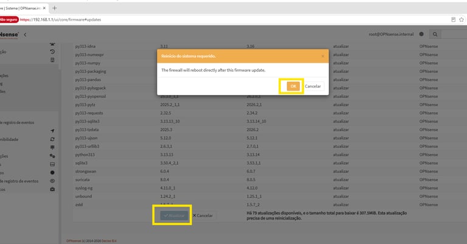The height and width of the screenshot is (244, 467).
Task: Click 'OPNsense' repository in py313-ujson row
Action: click(429, 138)
